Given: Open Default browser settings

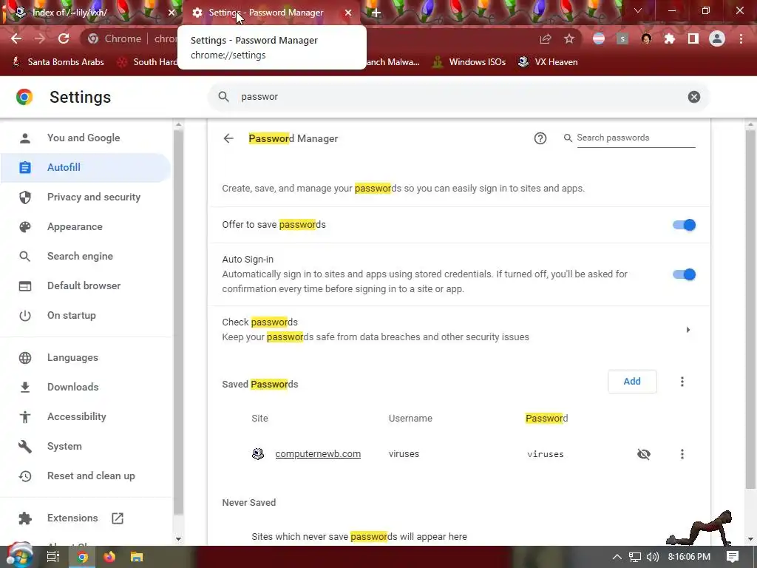Looking at the screenshot, I should pos(84,285).
